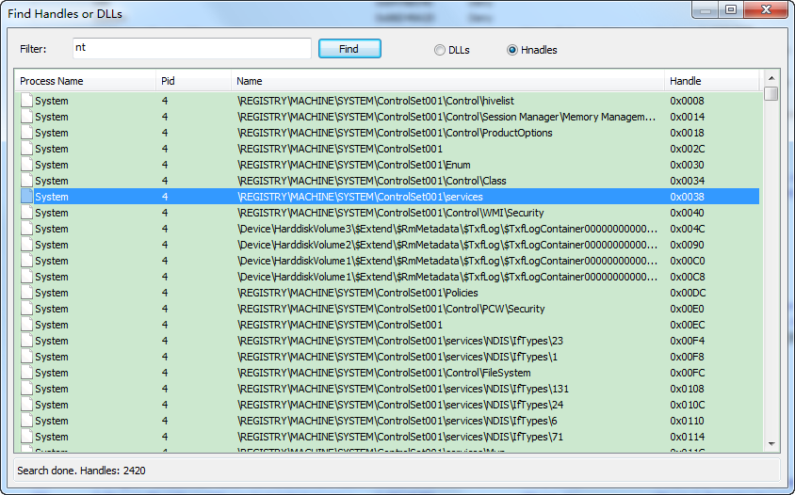Sort list by Process Name column
This screenshot has width=795, height=495.
[x=85, y=81]
